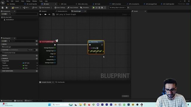The width and height of the screenshot is (191, 107).
Task: Click the My Blueprint search field
Action: click(22, 41)
